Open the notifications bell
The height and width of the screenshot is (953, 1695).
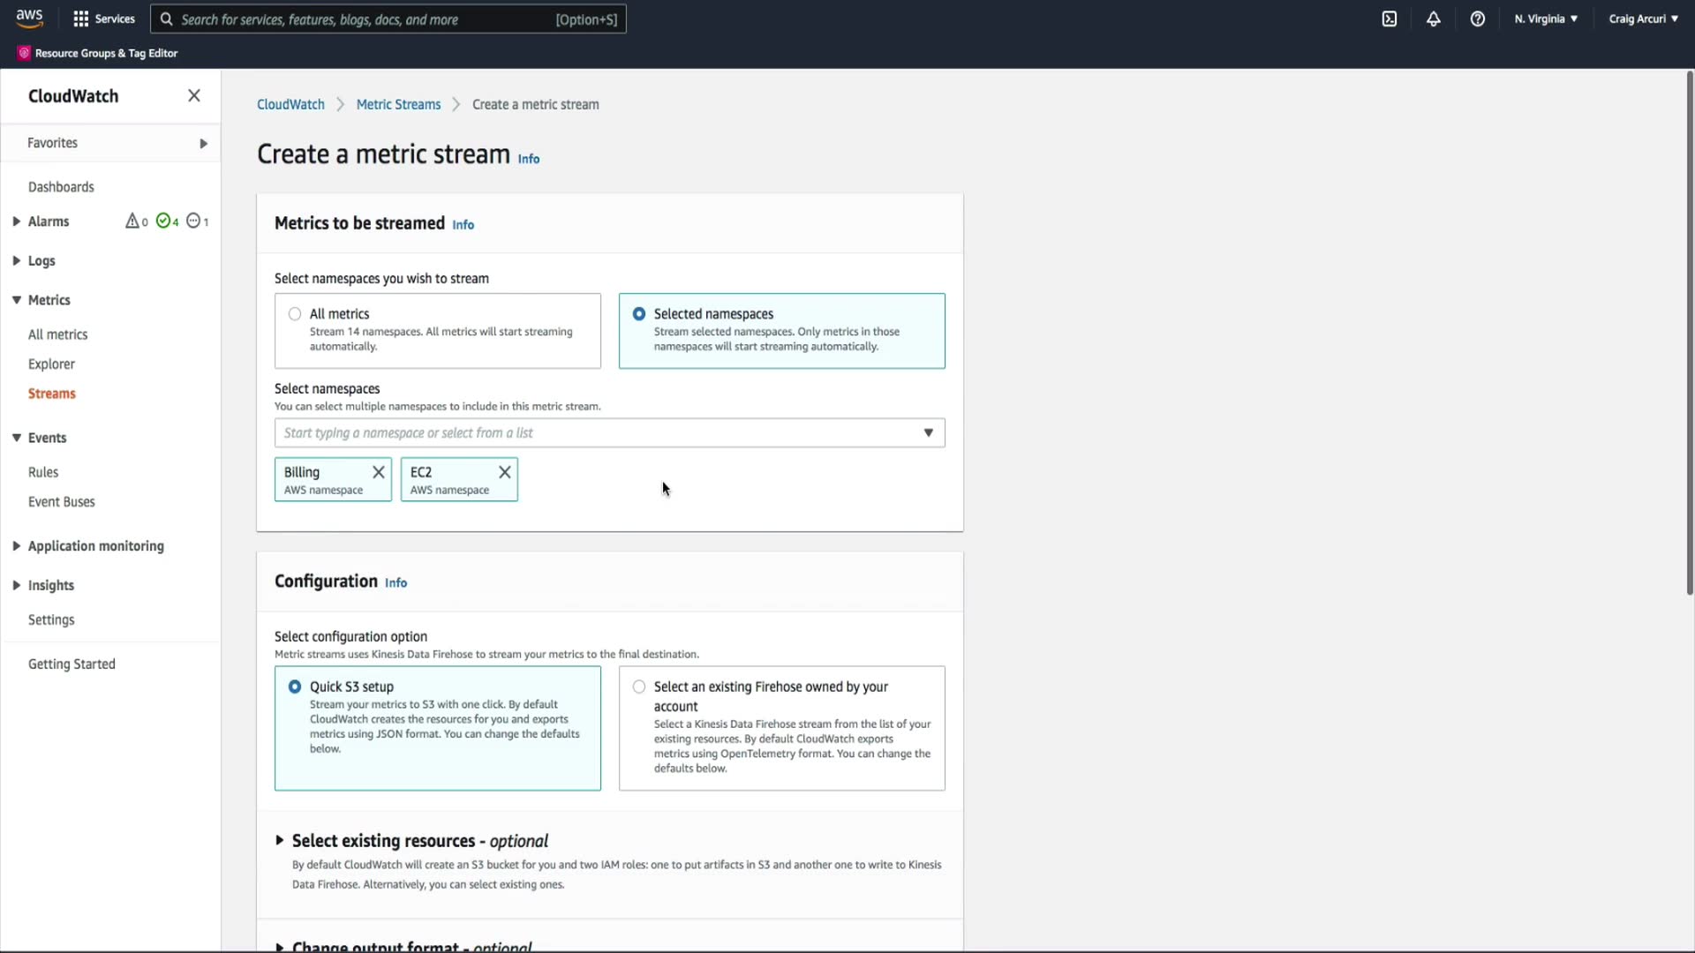[1433, 19]
